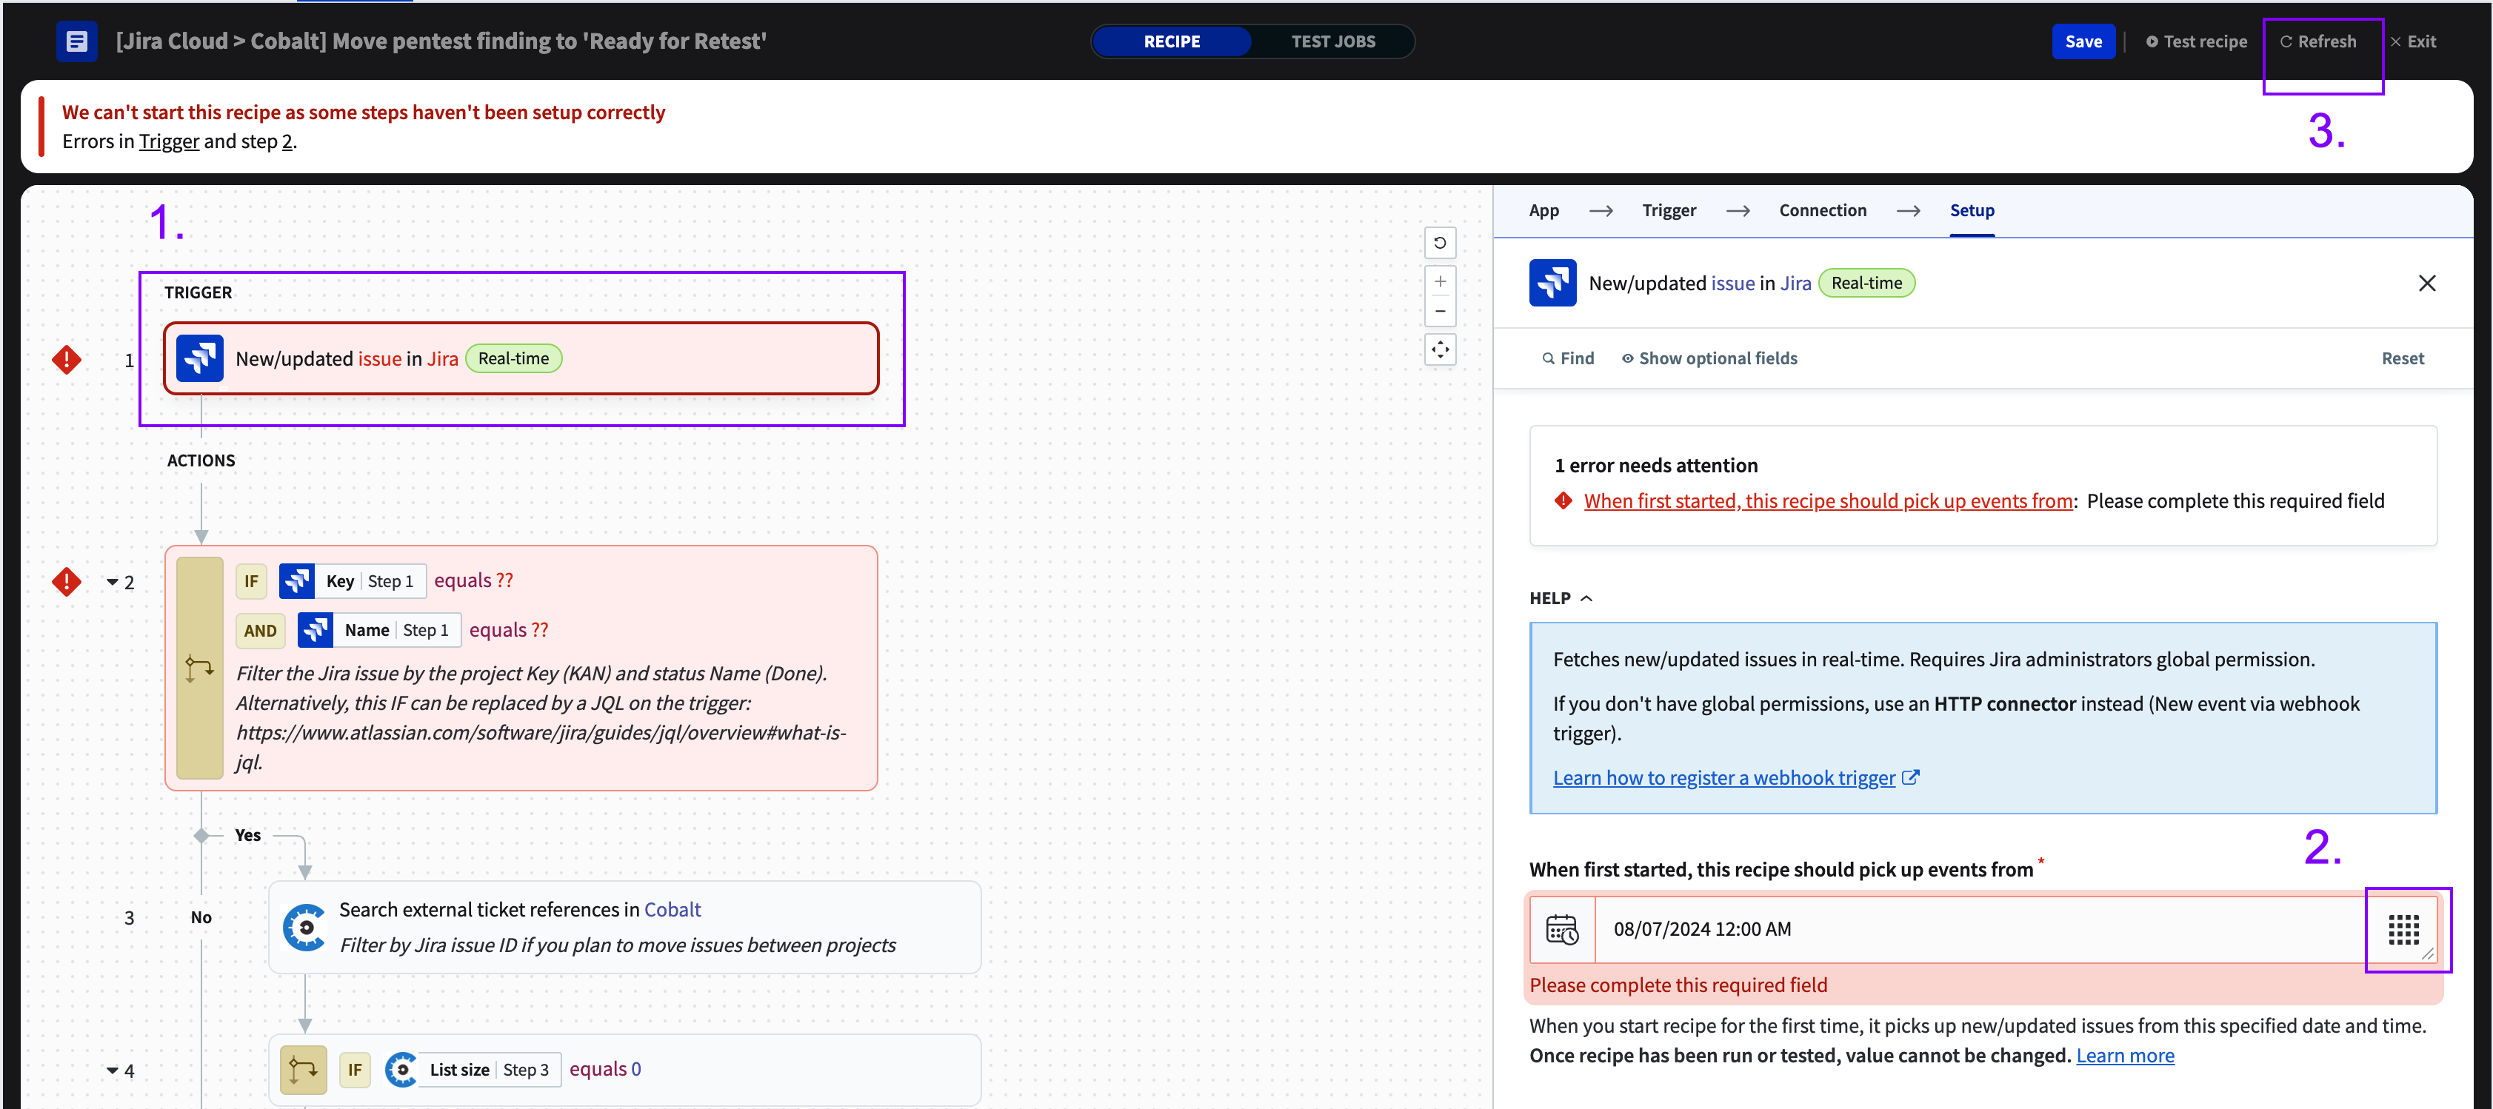
Task: Click the Real-time badge in setup panel header
Action: point(1866,284)
